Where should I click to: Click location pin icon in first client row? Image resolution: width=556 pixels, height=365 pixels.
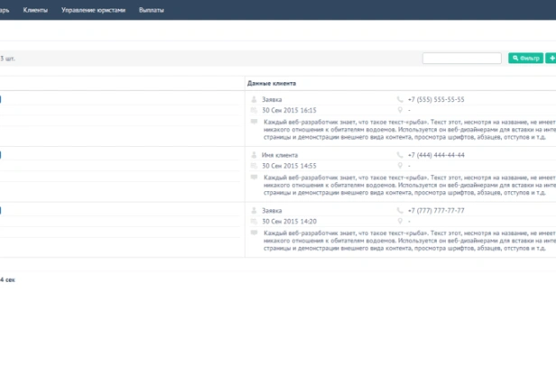point(400,110)
